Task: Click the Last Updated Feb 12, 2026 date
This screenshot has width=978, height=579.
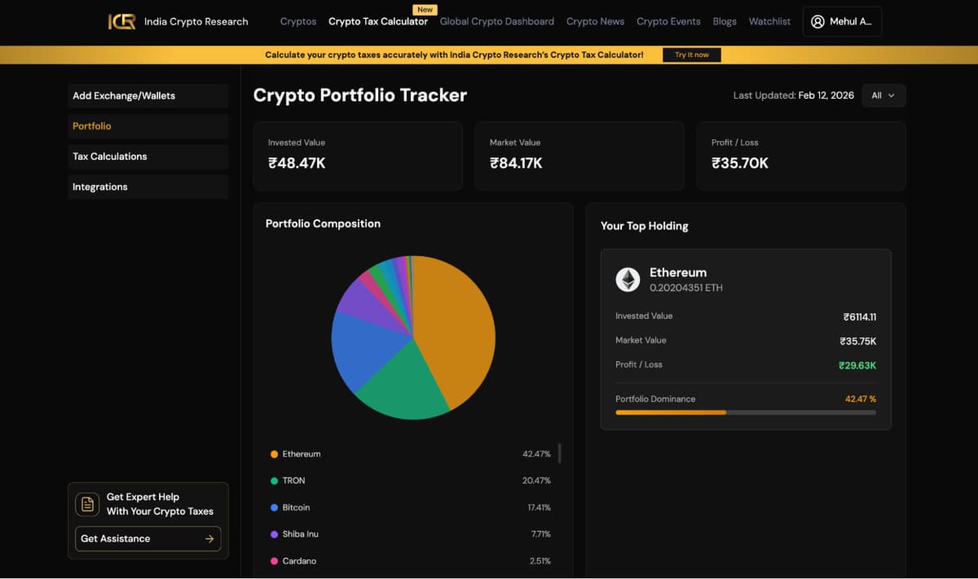Action: pos(794,95)
